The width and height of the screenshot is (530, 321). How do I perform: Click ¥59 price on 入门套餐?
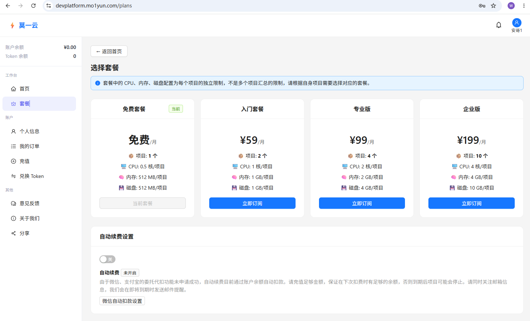tap(249, 140)
